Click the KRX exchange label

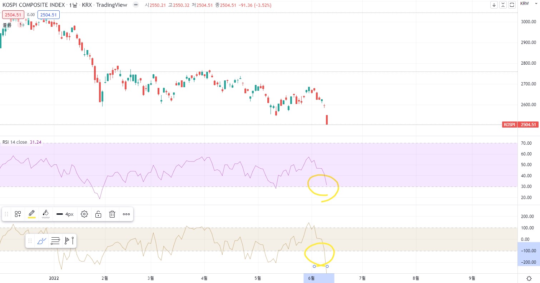pyautogui.click(x=86, y=5)
